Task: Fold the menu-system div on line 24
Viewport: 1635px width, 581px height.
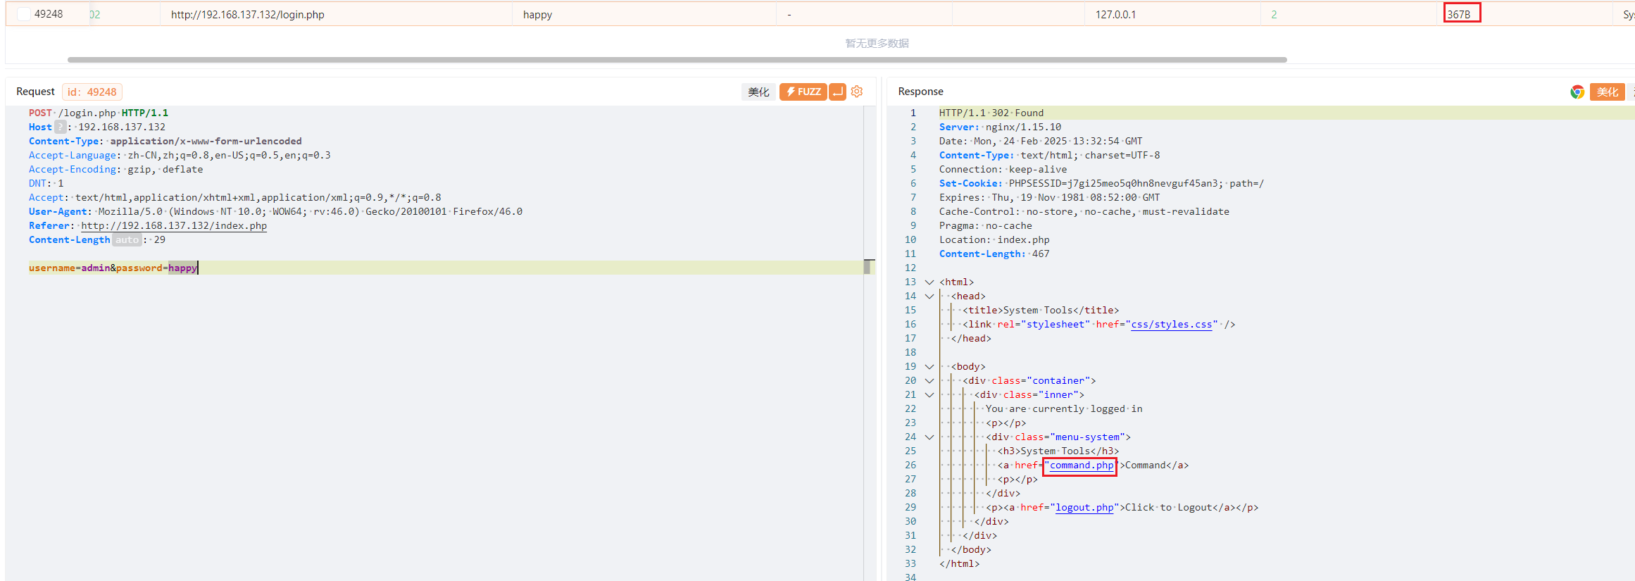Action: [929, 437]
